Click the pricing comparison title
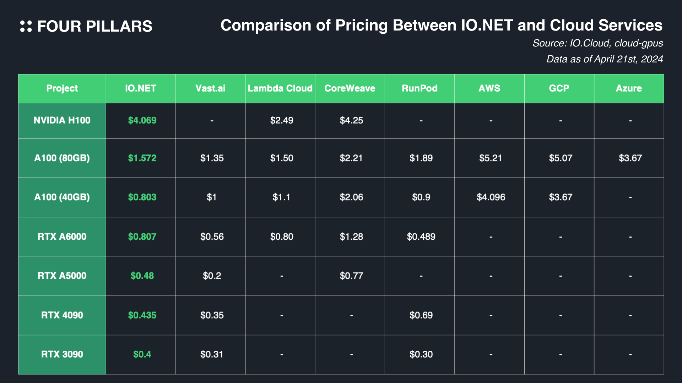682x383 pixels. (441, 26)
